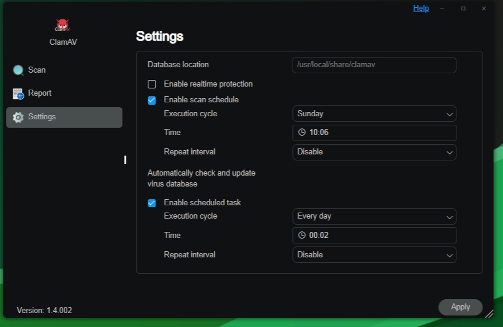This screenshot has height=327, width=503.
Task: Click the window resize grip corner
Action: tap(489, 314)
